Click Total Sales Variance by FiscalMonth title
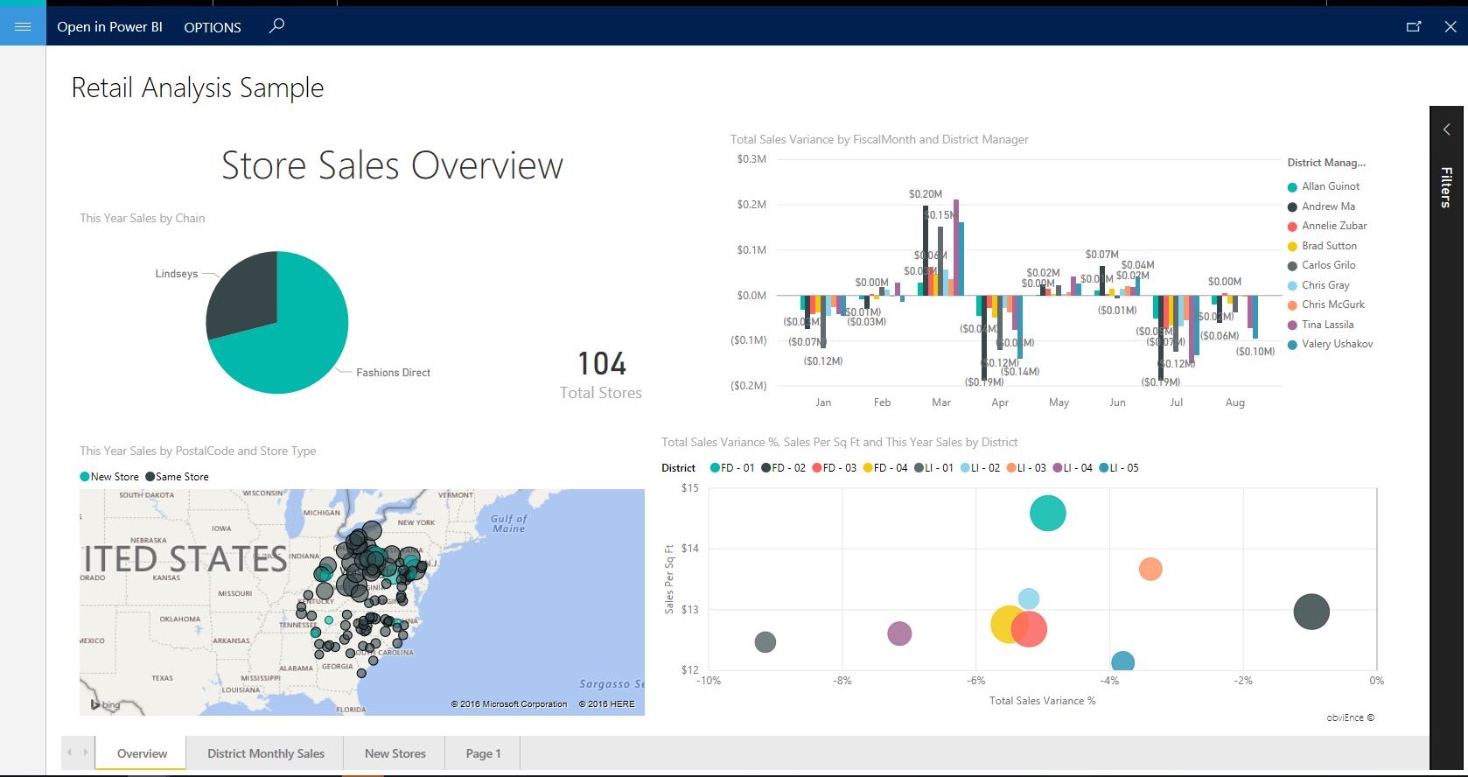This screenshot has width=1468, height=777. coord(879,139)
